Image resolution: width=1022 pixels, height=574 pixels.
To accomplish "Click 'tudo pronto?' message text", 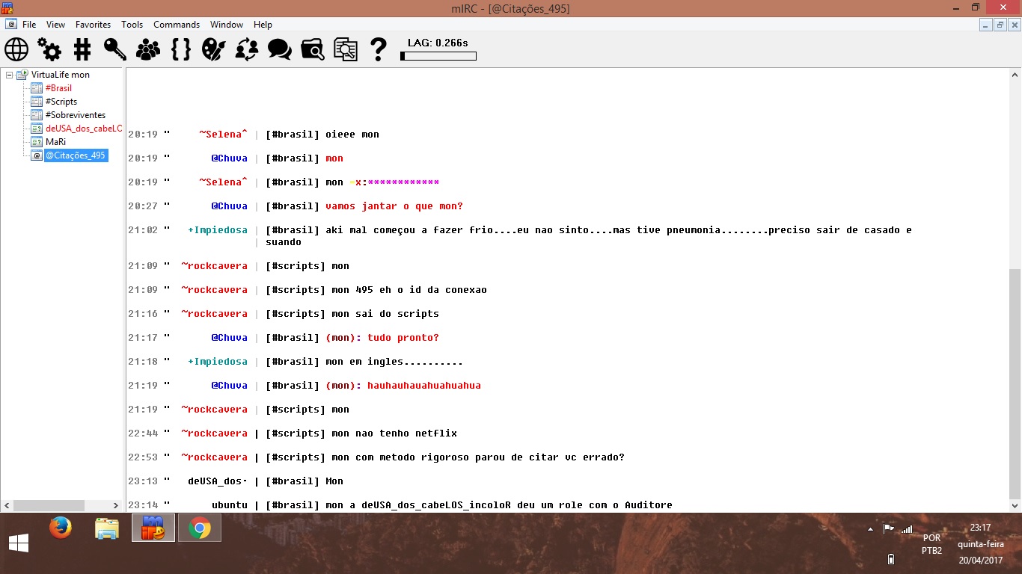I will (x=403, y=338).
